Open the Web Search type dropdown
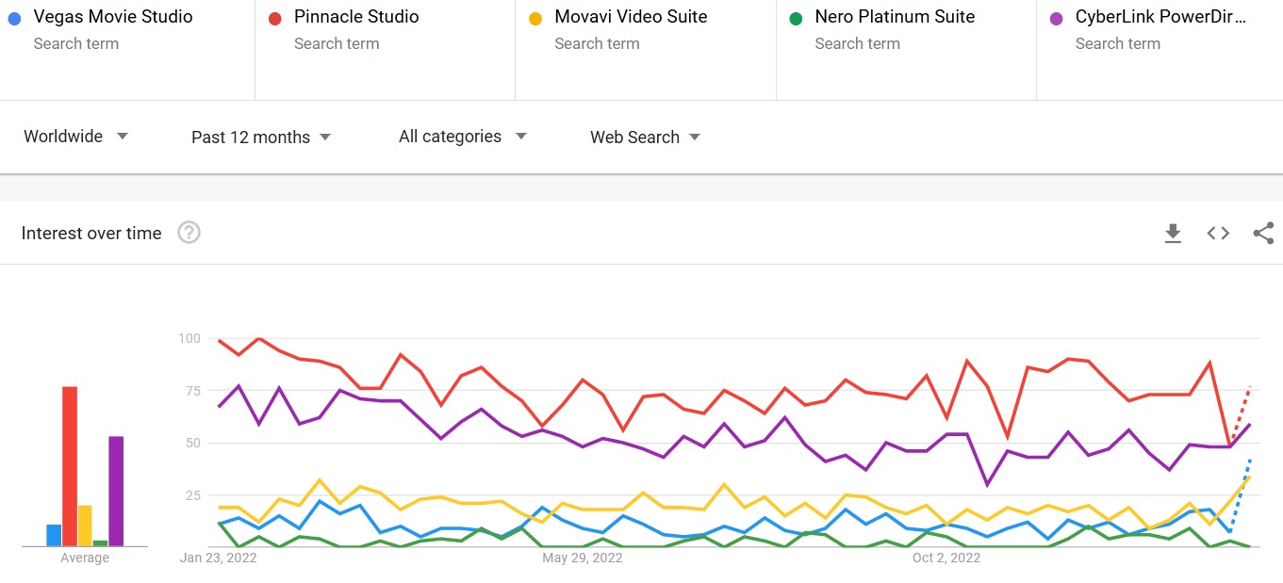 (646, 137)
